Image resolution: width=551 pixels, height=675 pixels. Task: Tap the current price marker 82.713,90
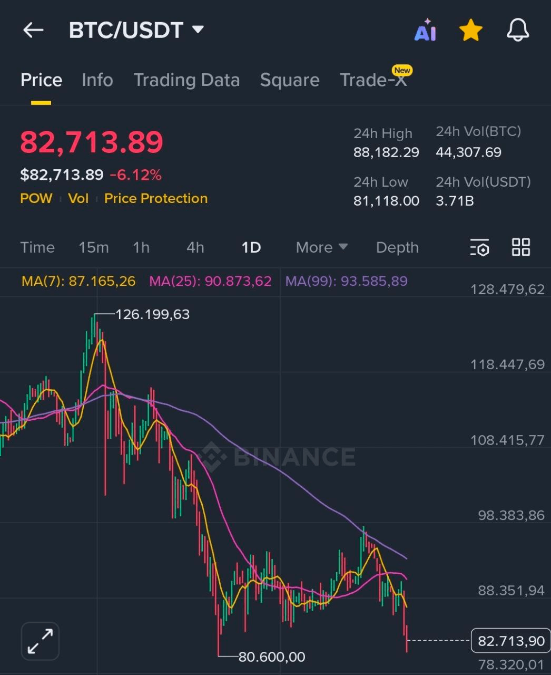tap(510, 641)
